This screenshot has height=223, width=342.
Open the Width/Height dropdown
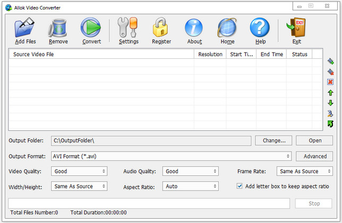(79, 186)
